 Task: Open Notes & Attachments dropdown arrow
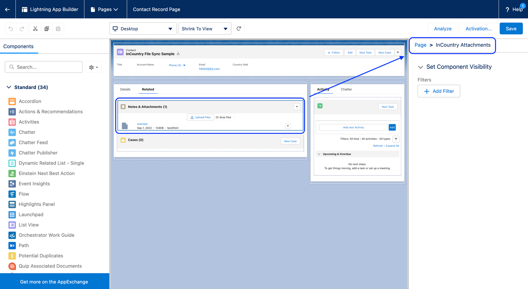(x=297, y=107)
